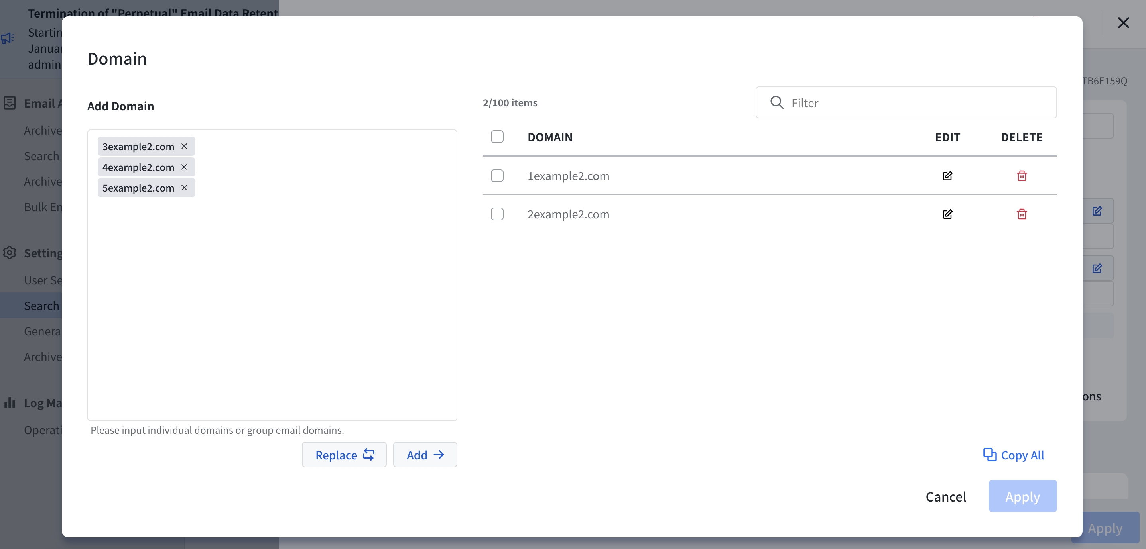Click Apply in the Domain dialog
Image resolution: width=1146 pixels, height=549 pixels.
[1022, 496]
